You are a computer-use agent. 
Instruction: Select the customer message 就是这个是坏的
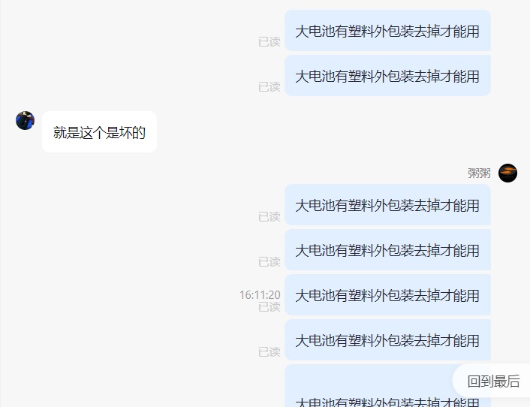[99, 132]
